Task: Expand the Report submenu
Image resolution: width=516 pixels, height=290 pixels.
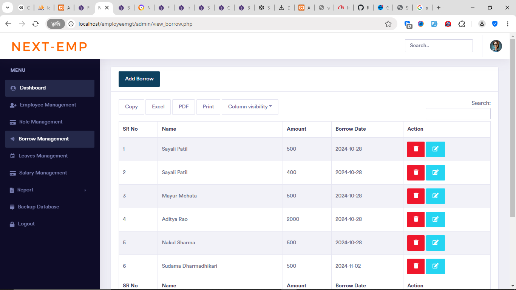Action: tap(49, 190)
